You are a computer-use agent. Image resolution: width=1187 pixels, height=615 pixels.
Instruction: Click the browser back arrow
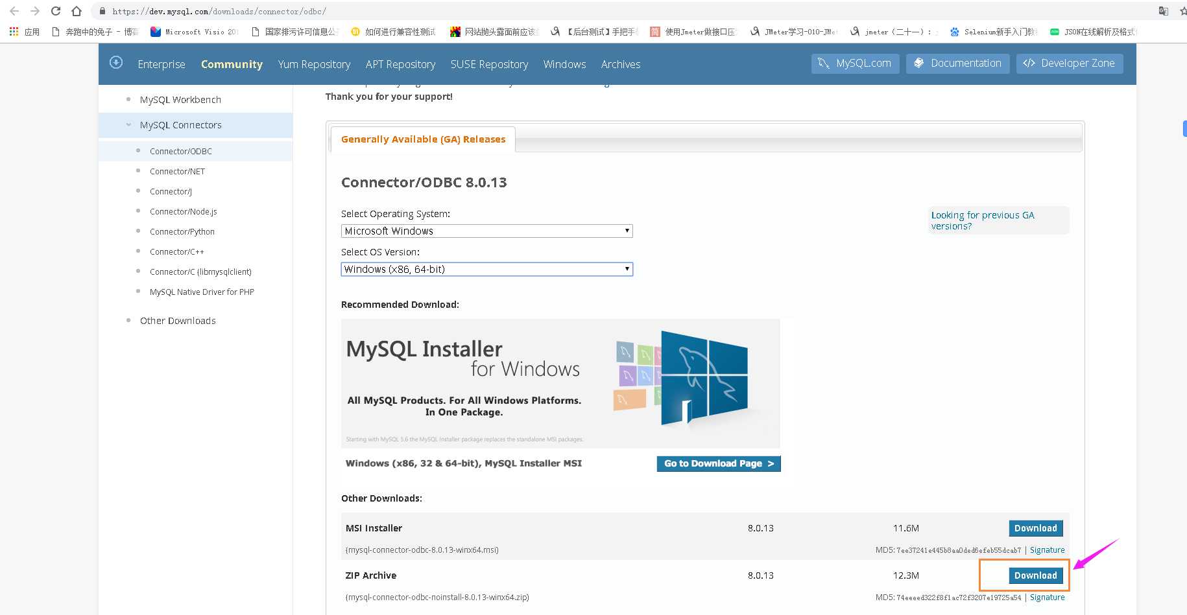pyautogui.click(x=14, y=11)
